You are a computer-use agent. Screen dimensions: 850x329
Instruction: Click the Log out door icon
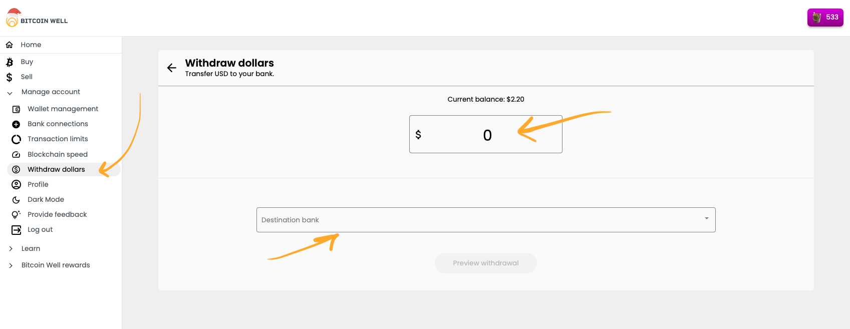[16, 230]
